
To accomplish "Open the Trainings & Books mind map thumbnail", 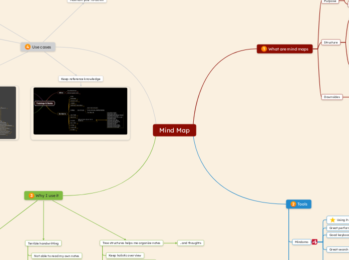I will (x=80, y=111).
